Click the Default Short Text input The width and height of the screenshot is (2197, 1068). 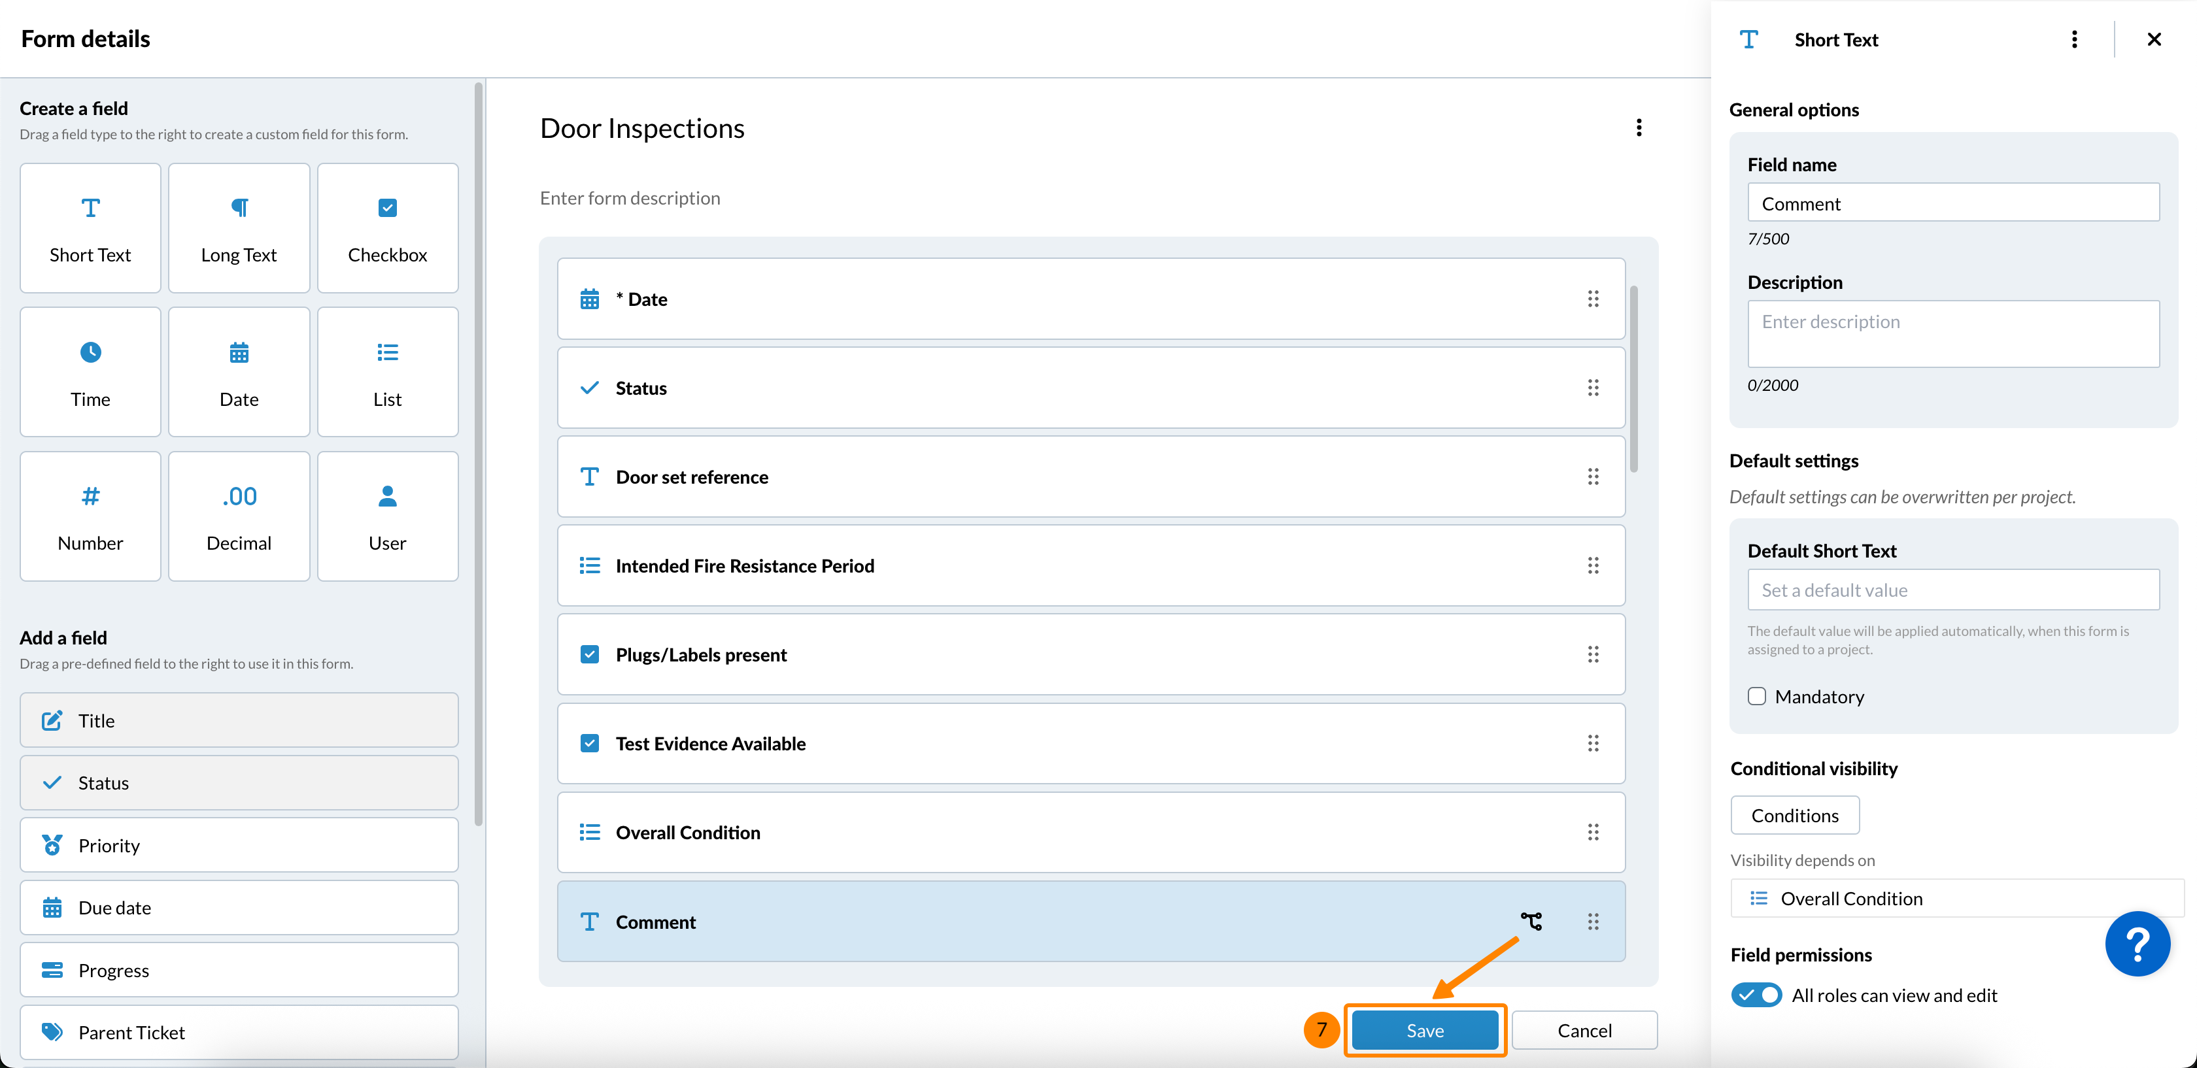pos(1952,590)
